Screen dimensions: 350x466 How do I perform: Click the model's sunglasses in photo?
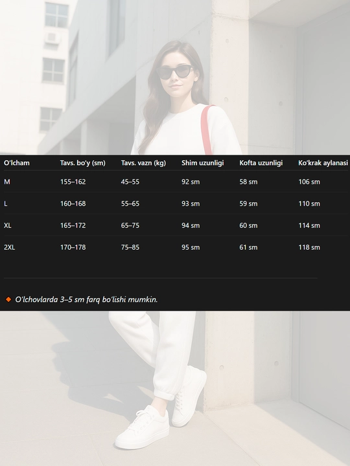coord(174,72)
